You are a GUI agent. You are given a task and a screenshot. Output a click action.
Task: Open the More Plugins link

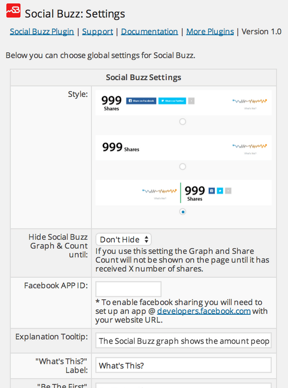(x=210, y=32)
